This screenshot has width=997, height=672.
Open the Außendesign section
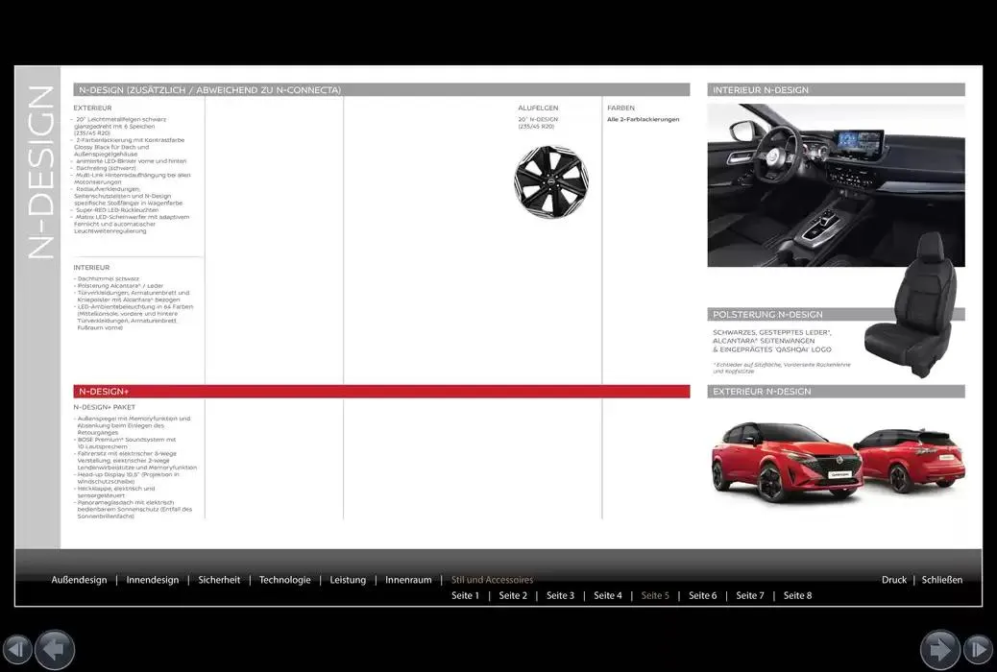tap(79, 580)
